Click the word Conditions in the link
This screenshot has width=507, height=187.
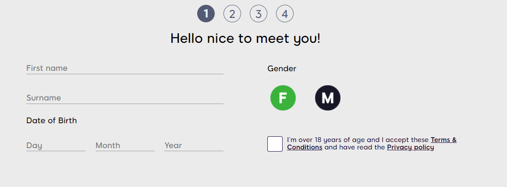[x=305, y=147]
